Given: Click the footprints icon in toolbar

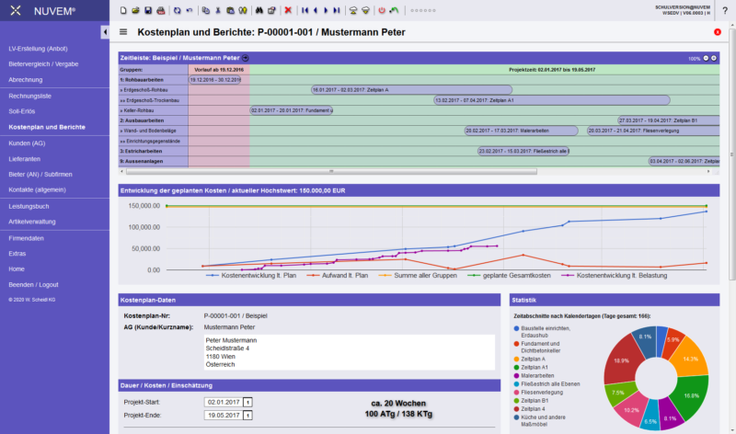Looking at the screenshot, I should coord(243,10).
